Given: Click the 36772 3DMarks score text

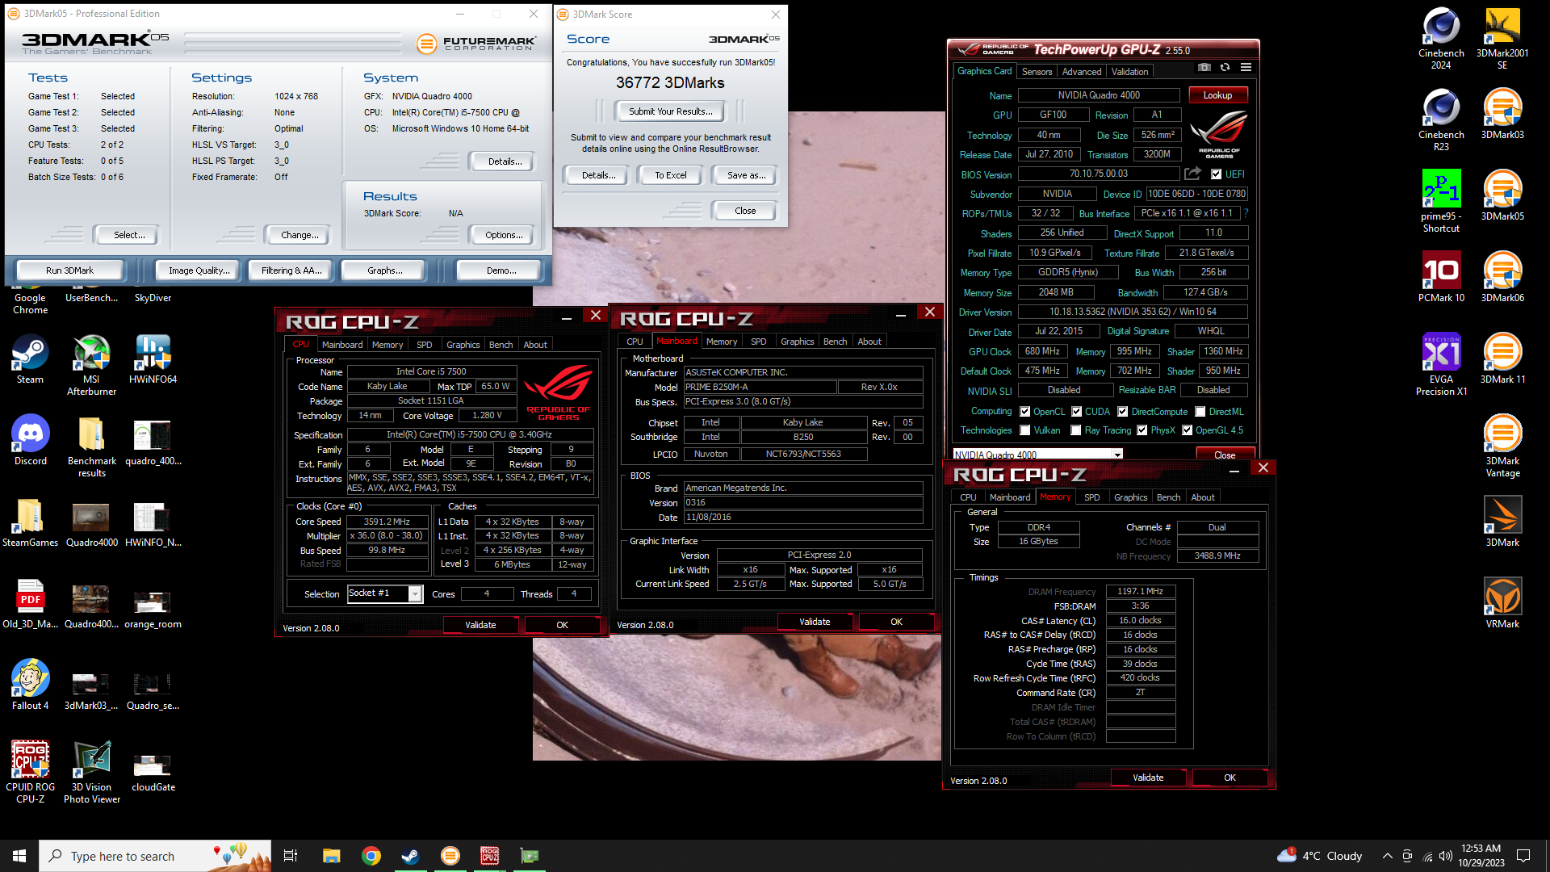Looking at the screenshot, I should point(670,82).
